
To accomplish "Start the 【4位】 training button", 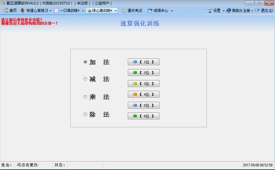I will [x=144, y=94].
